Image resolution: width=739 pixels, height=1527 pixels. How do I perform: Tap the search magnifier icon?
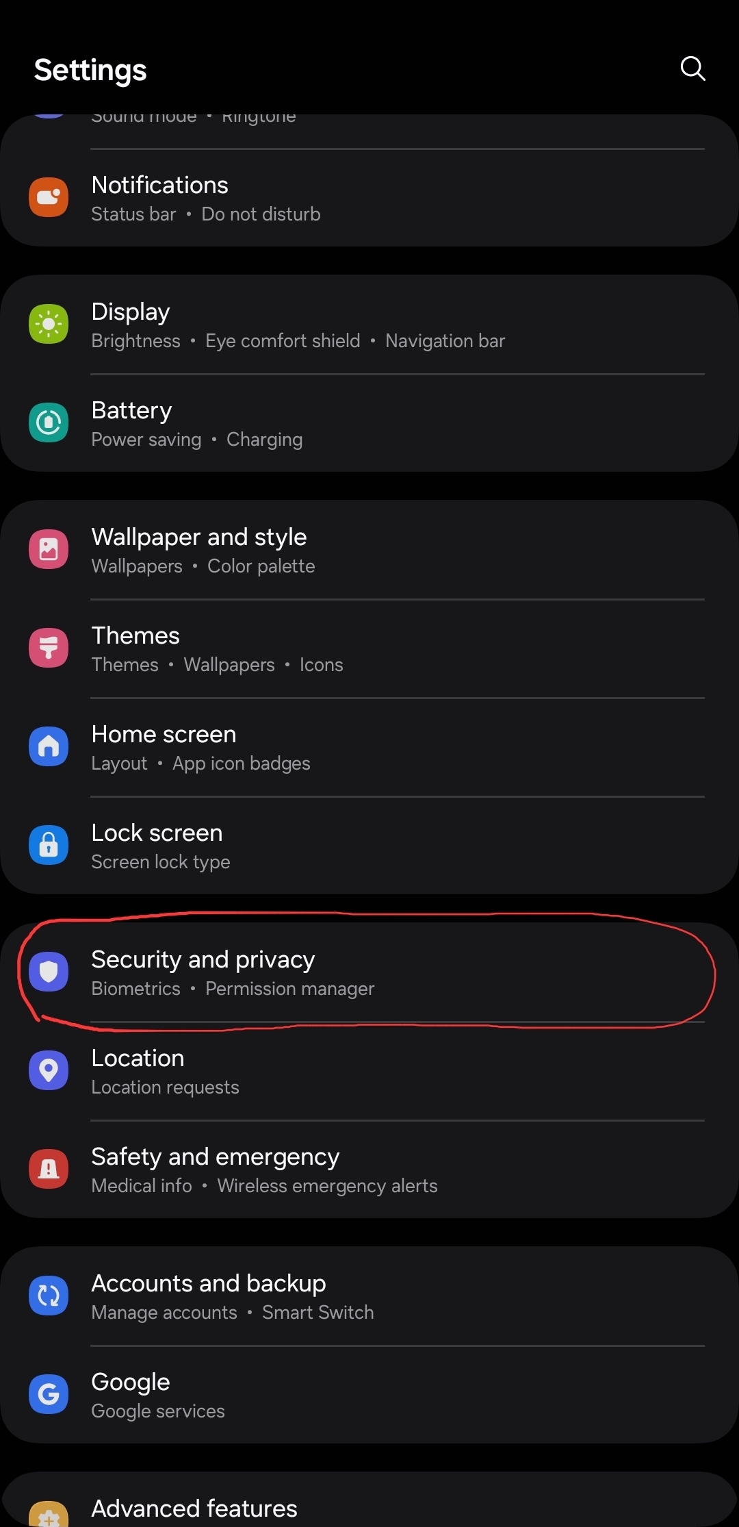click(x=692, y=68)
